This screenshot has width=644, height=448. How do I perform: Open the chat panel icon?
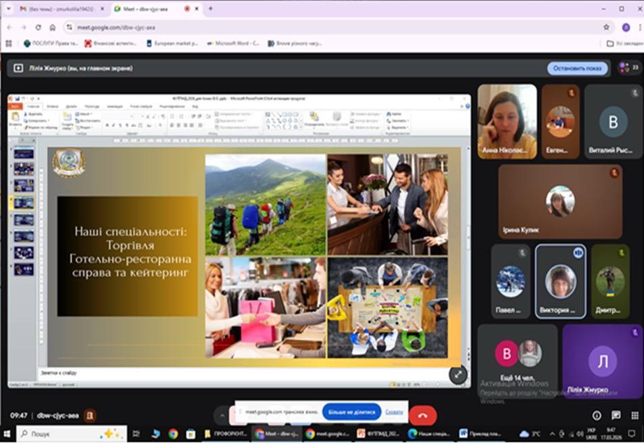click(x=616, y=416)
